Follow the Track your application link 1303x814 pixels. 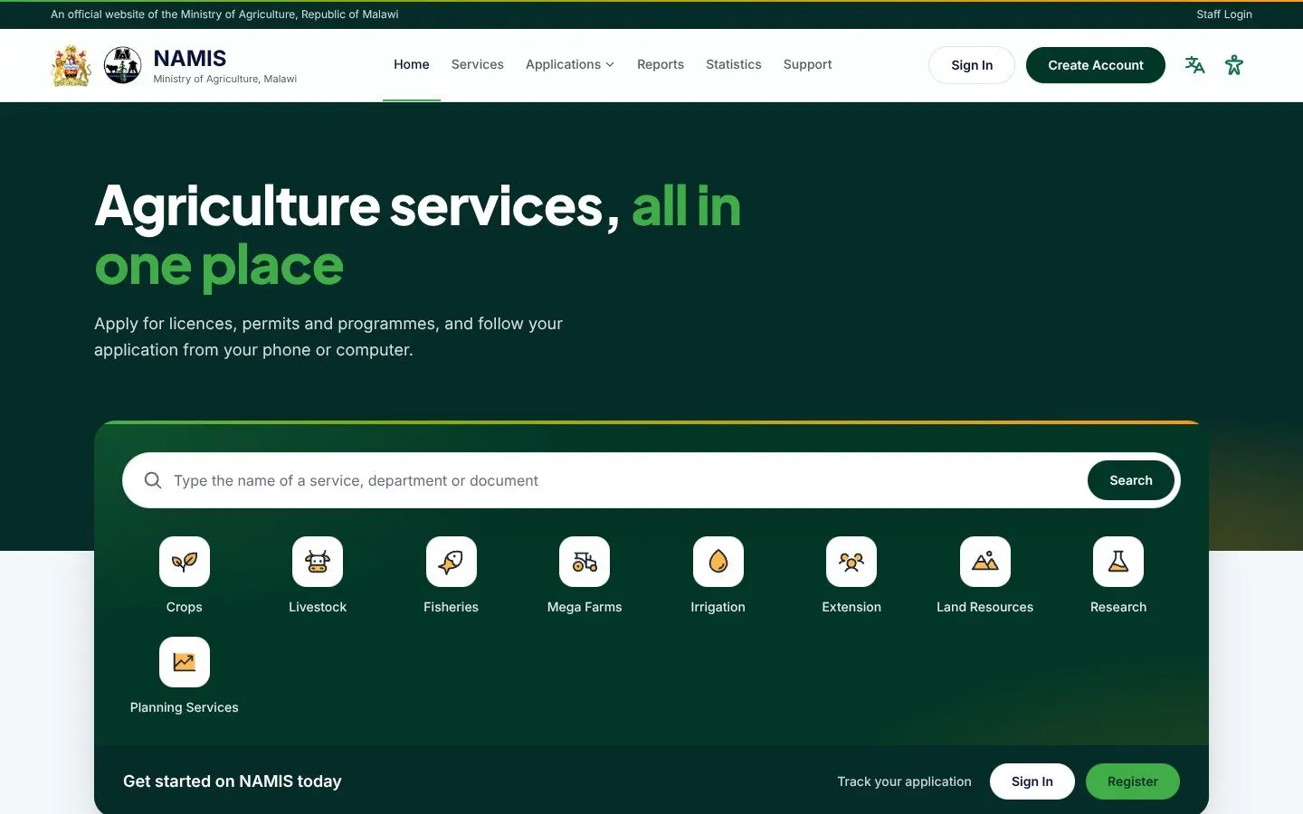(905, 781)
